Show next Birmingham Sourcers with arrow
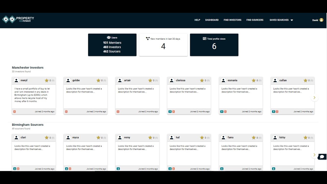 (x=314, y=155)
